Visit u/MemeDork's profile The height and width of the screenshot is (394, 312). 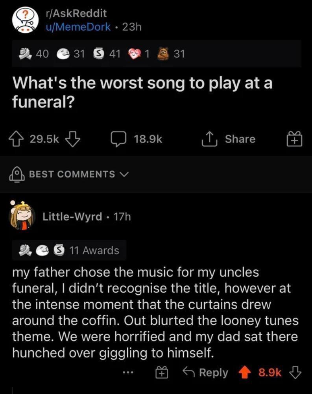point(78,27)
